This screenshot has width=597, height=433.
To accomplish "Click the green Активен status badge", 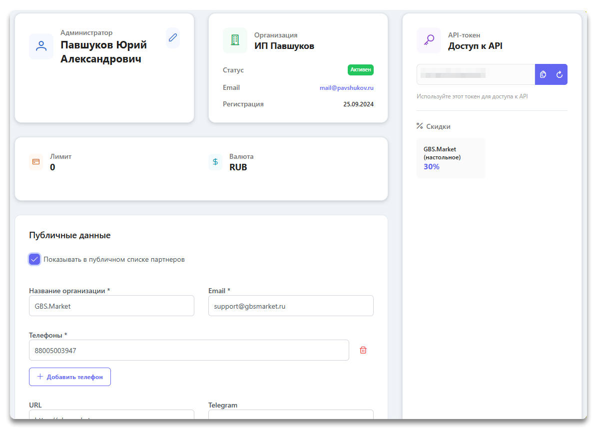I will coord(360,70).
